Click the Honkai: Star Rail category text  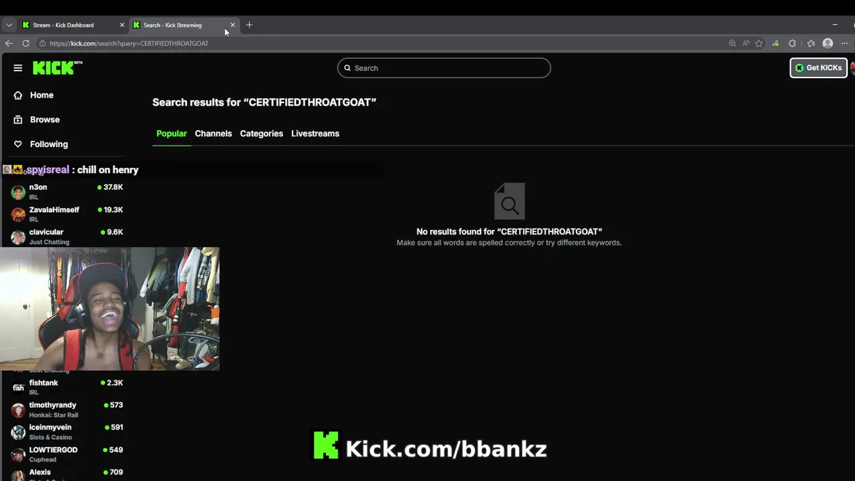coord(53,415)
